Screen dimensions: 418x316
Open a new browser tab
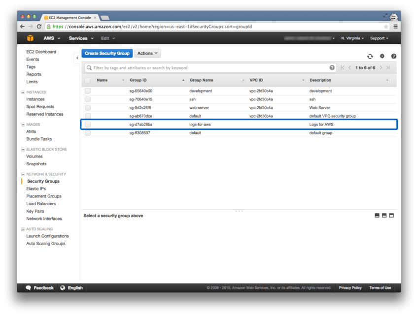point(105,18)
